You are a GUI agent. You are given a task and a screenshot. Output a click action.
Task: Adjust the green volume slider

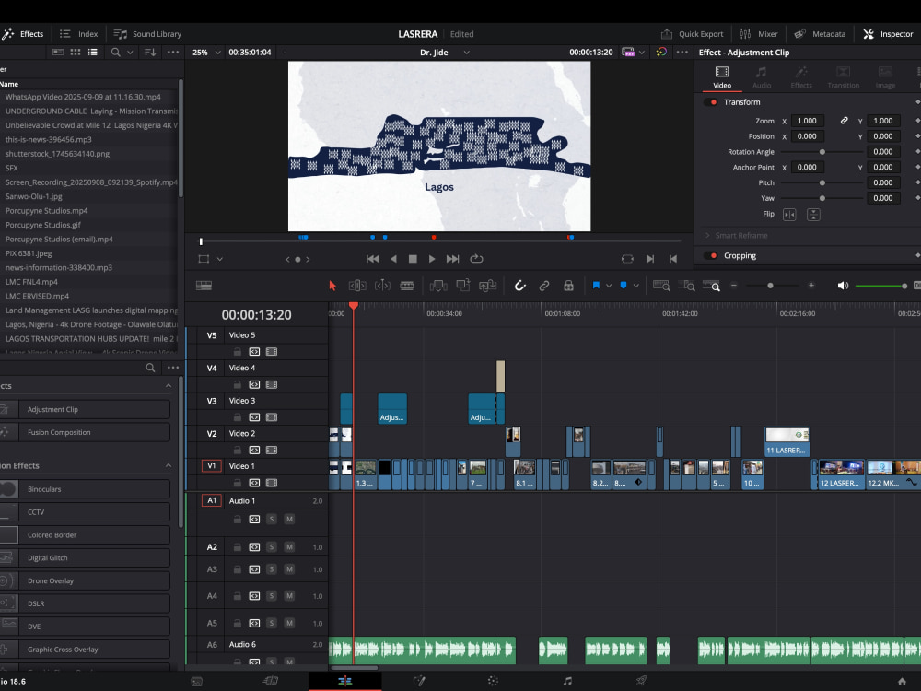[x=881, y=287]
